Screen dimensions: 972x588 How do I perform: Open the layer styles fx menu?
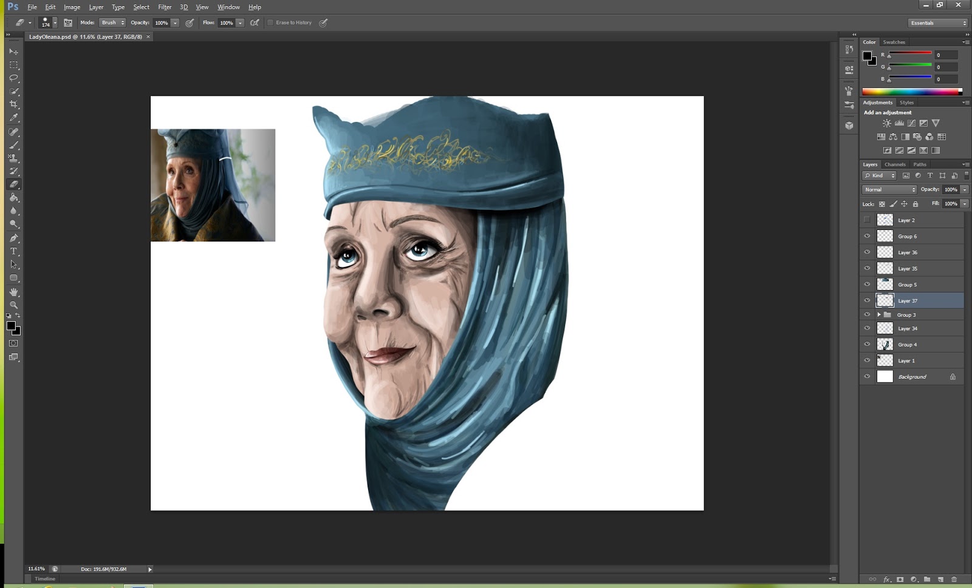click(x=886, y=580)
